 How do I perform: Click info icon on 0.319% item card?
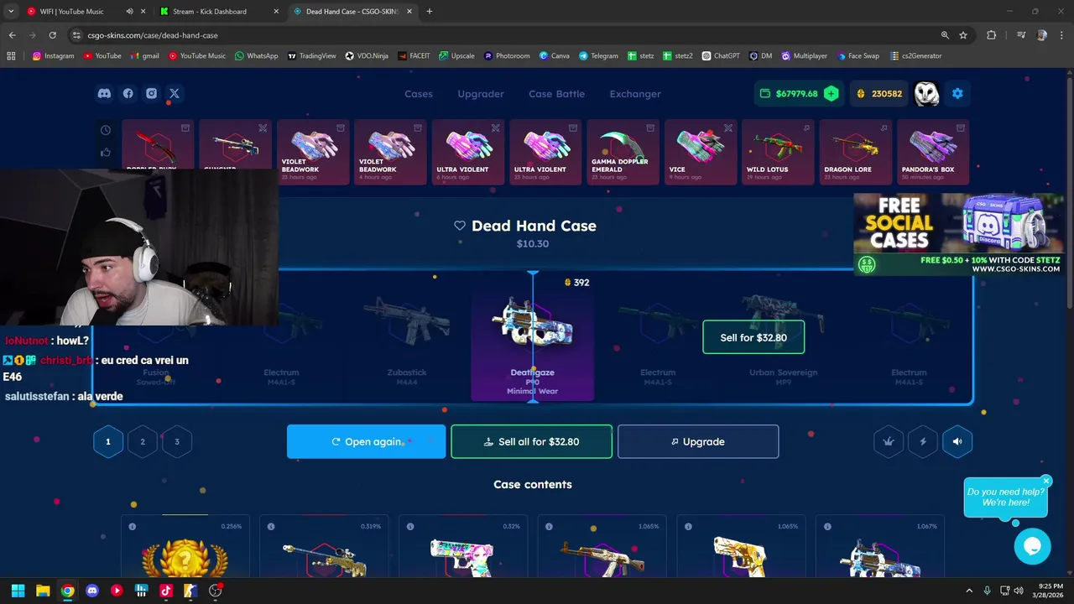click(271, 527)
